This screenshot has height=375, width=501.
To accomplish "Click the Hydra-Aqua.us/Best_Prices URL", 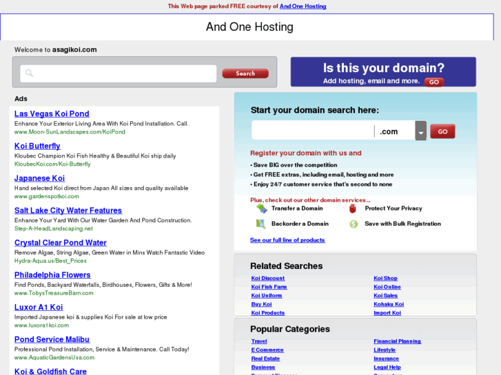I will coord(50,261).
